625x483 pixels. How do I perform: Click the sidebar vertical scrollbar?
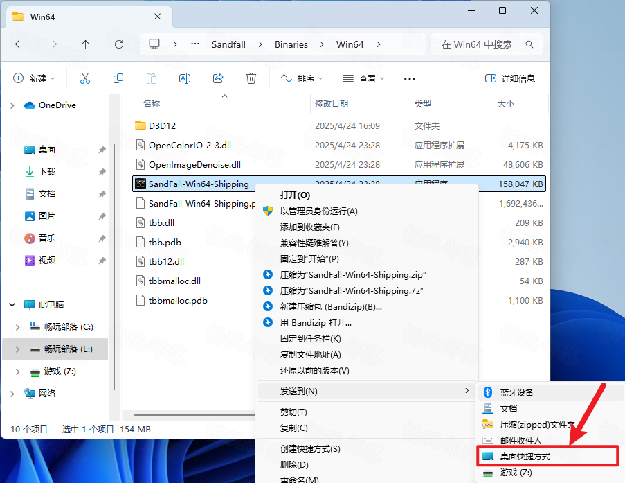click(x=114, y=267)
